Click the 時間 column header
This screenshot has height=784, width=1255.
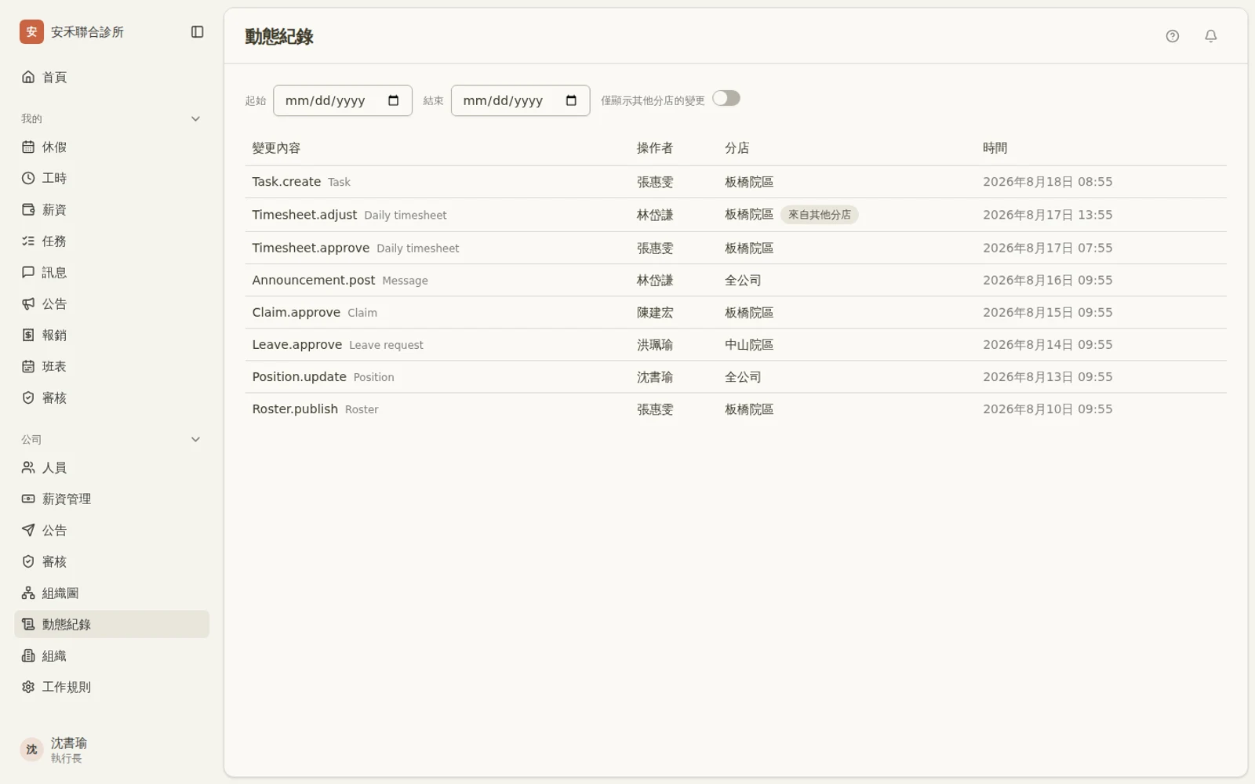(x=995, y=148)
